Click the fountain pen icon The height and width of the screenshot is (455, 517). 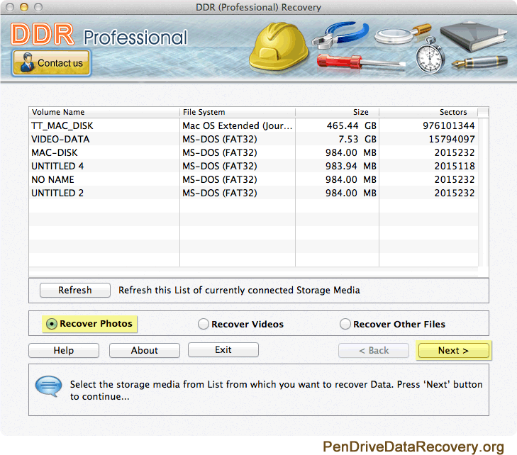click(x=479, y=62)
